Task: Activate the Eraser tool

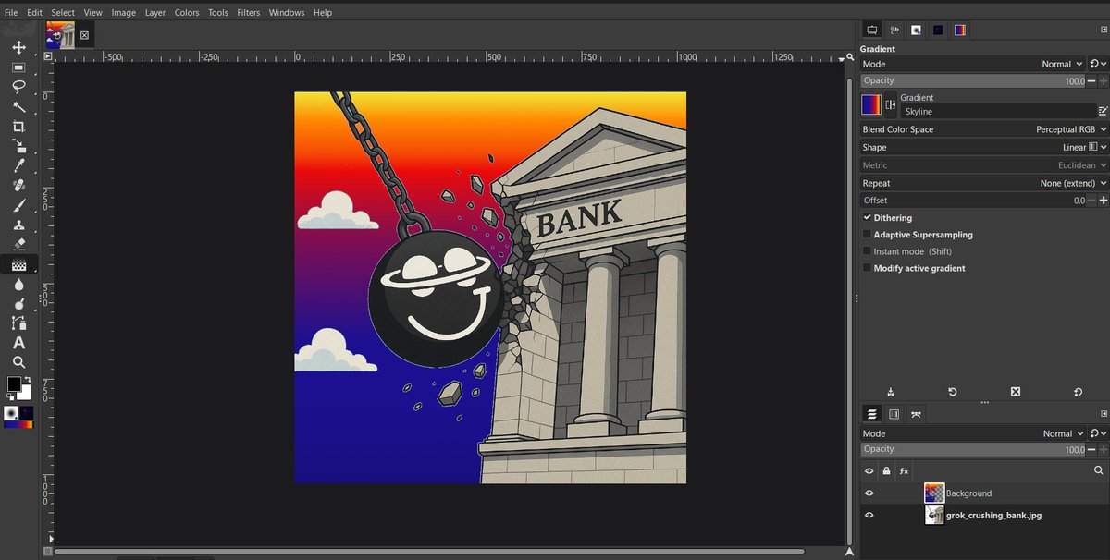Action: pos(18,245)
